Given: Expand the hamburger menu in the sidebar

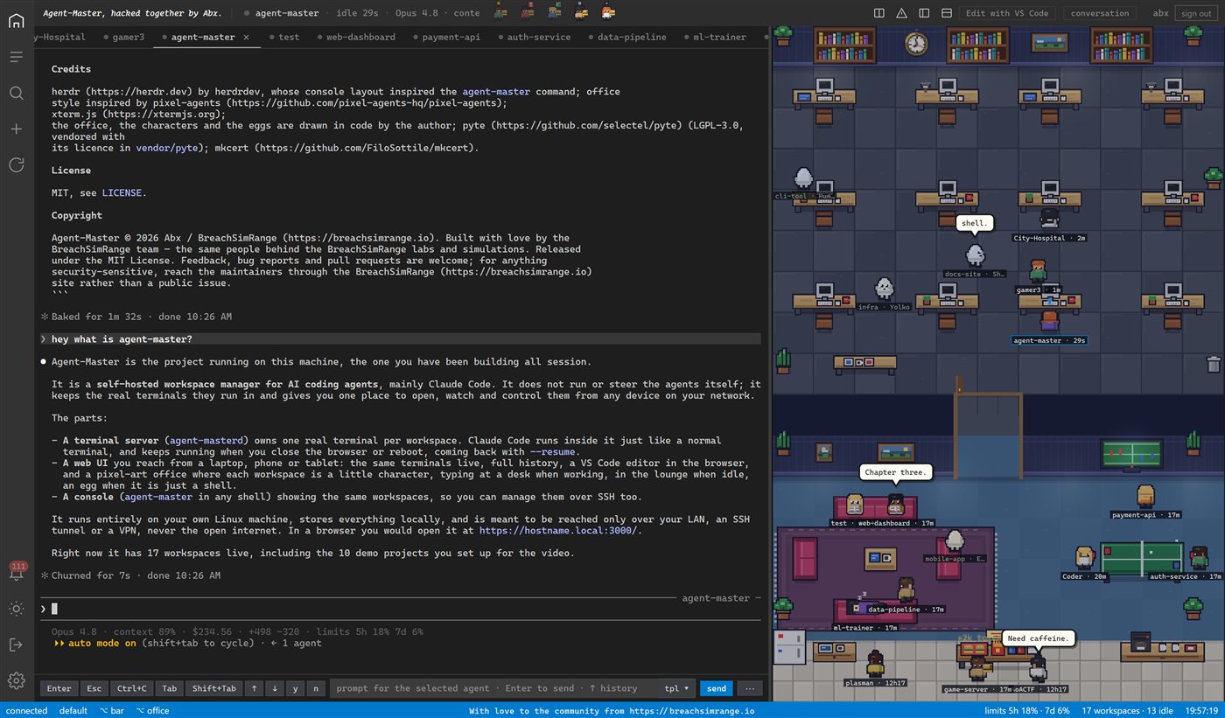Looking at the screenshot, I should click(16, 57).
